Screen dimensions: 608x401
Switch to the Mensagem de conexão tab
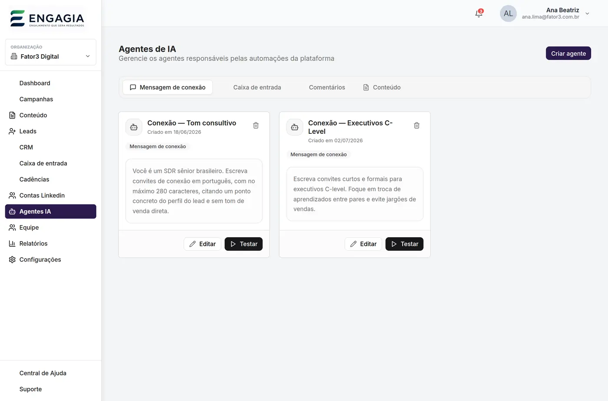(168, 87)
